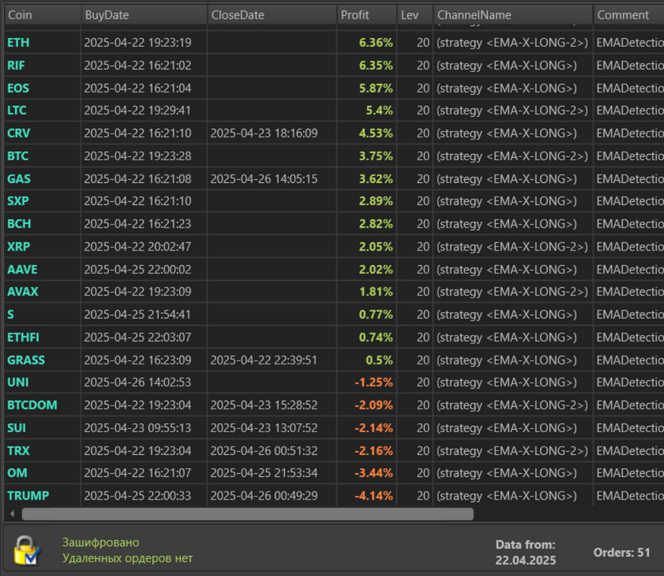The height and width of the screenshot is (576, 664).
Task: Sort by the CloseDate column header
Action: [272, 15]
